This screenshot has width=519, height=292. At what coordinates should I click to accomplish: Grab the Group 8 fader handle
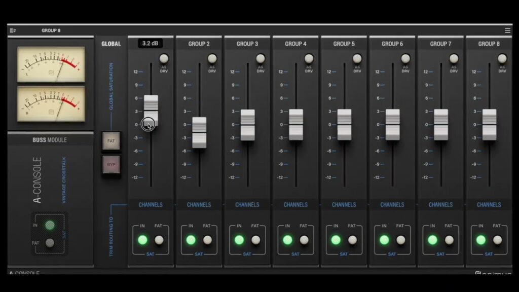click(489, 125)
